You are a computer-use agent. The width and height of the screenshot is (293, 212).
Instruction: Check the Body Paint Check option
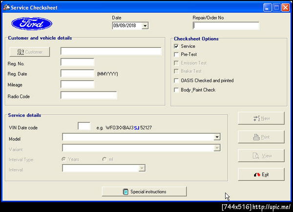pos(176,90)
